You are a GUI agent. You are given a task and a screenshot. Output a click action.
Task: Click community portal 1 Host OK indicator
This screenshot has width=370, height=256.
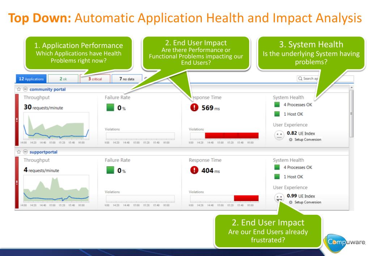pyautogui.click(x=277, y=114)
